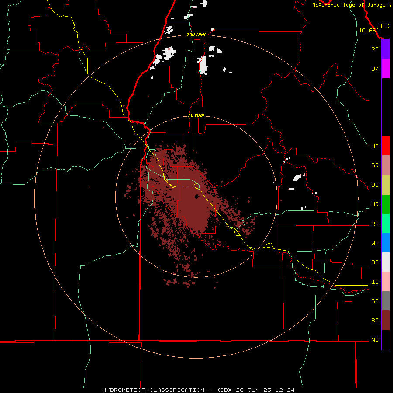Viewport: 393px width, 393px height.
Task: Click the HHC product label
Action: coord(383,26)
